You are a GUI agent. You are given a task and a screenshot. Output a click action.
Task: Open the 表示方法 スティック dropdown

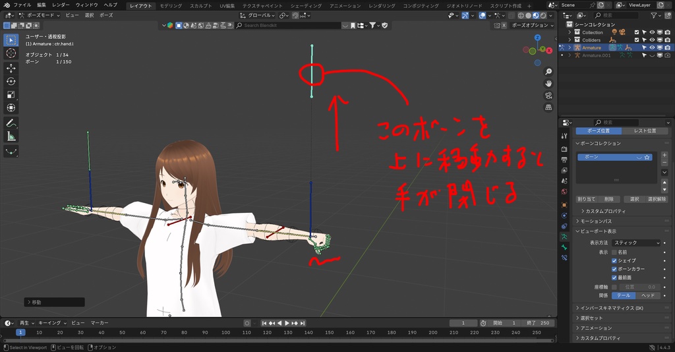pyautogui.click(x=636, y=243)
